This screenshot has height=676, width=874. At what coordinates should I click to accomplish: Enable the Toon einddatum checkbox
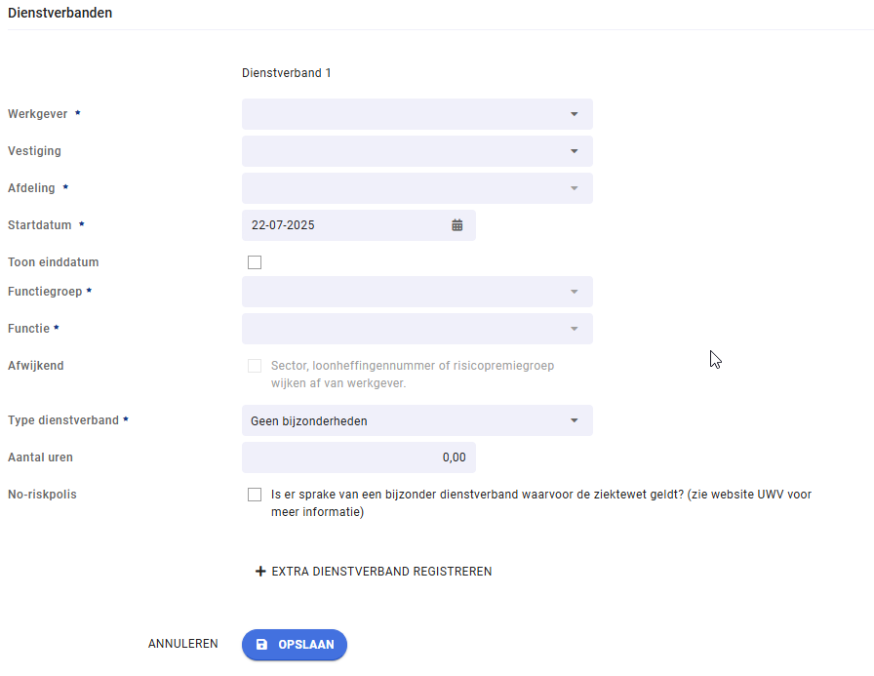tap(255, 262)
